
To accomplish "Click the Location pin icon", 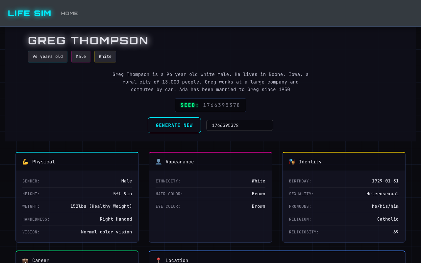I will 159,260.
